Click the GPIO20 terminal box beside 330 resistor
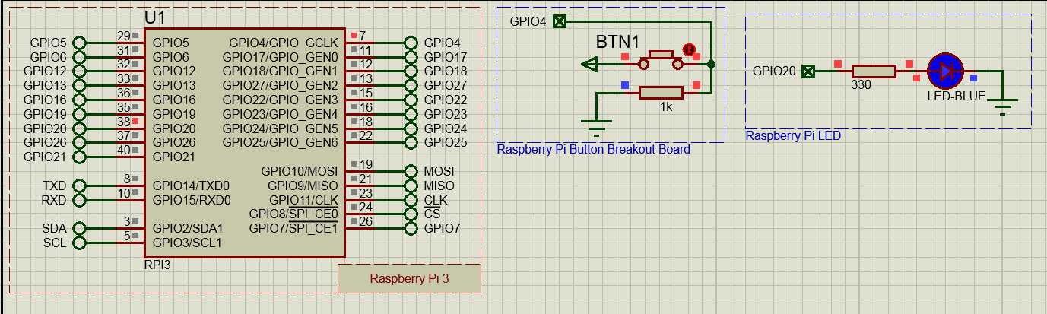This screenshot has width=1047, height=314. pos(808,71)
